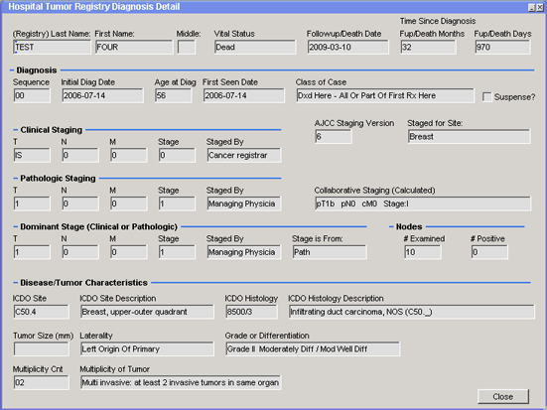Toggle the Suspense? checkbox
This screenshot has height=410, width=547.
(x=487, y=96)
